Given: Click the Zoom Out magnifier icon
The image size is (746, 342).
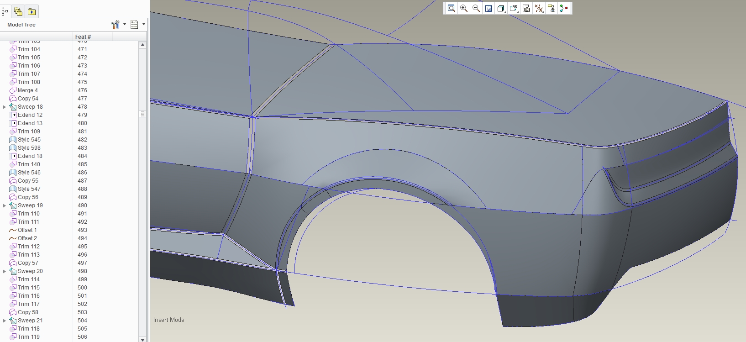Looking at the screenshot, I should [x=476, y=8].
